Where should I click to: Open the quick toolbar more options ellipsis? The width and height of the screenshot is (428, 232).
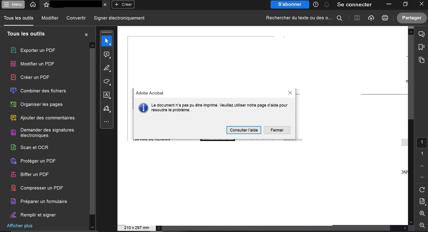click(107, 122)
